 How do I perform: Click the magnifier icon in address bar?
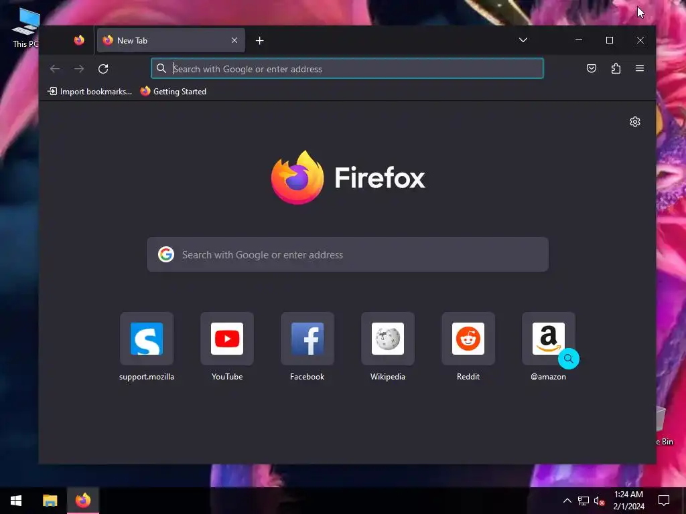click(x=161, y=69)
